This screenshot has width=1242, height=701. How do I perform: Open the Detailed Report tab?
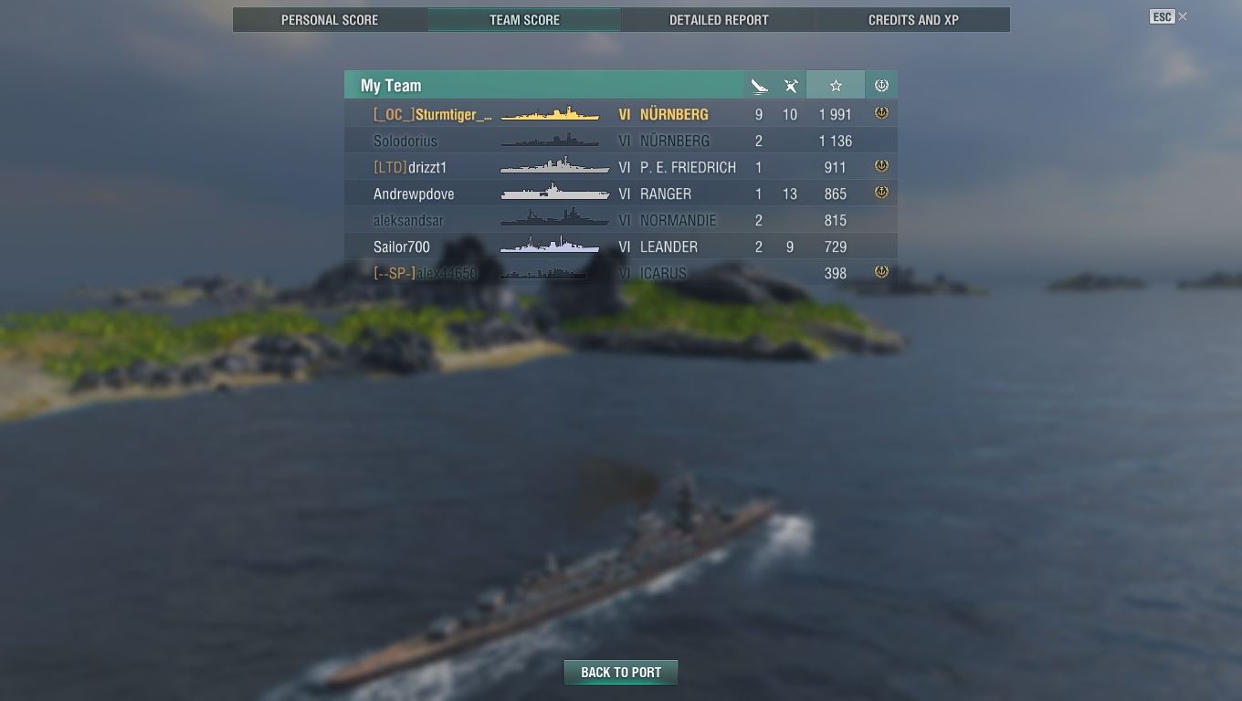click(x=719, y=19)
